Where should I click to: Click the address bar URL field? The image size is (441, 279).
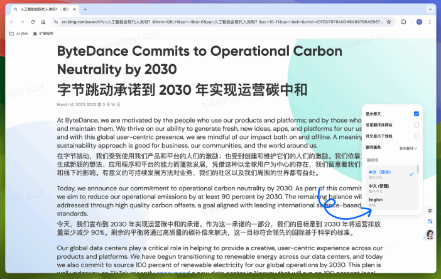222,22
